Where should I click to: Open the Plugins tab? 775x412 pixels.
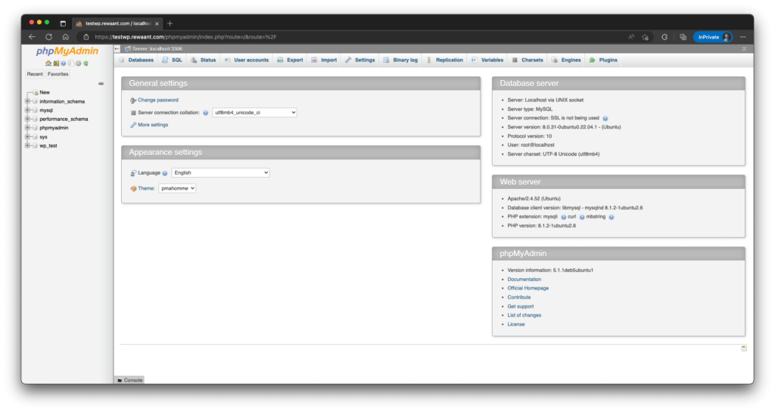[x=603, y=60]
